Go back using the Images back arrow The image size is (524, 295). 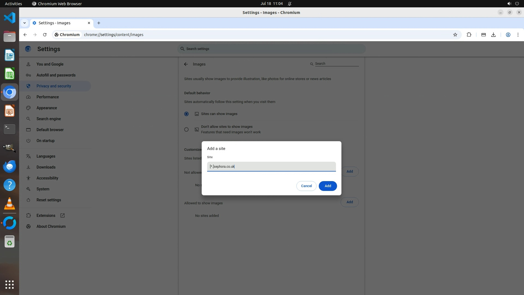coord(186,64)
